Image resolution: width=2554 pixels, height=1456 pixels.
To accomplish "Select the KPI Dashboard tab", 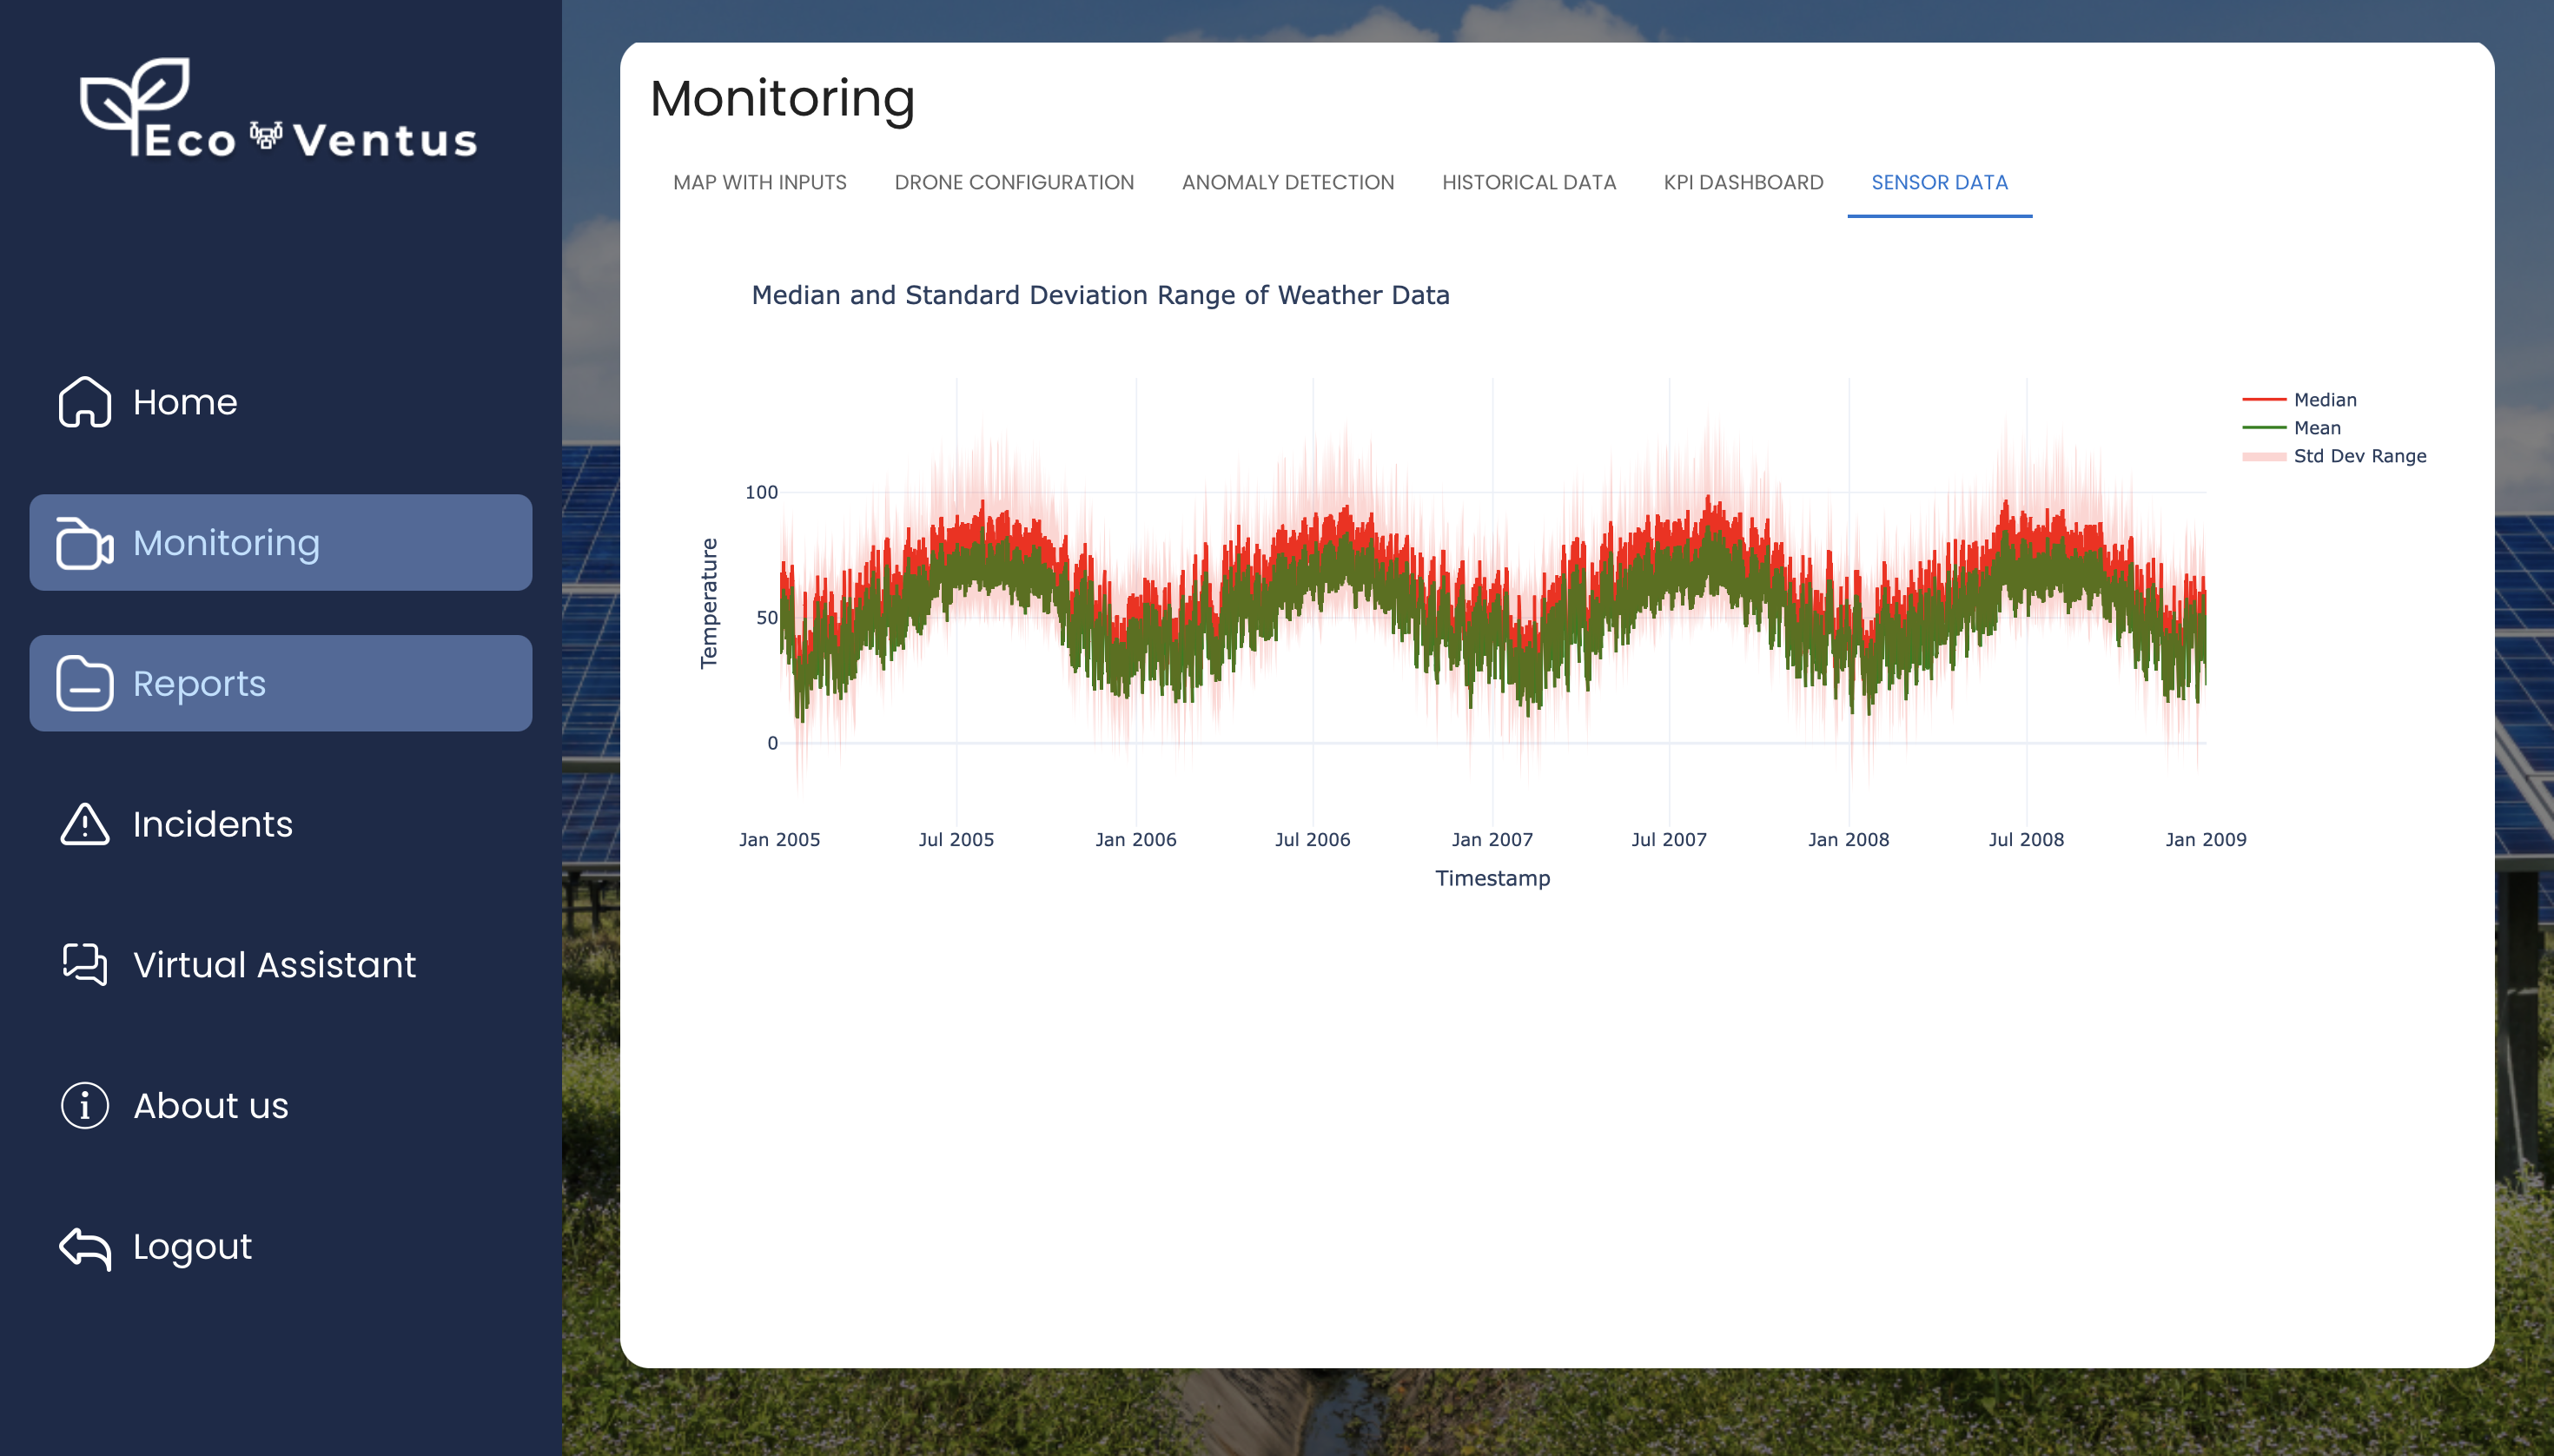I will [1742, 182].
